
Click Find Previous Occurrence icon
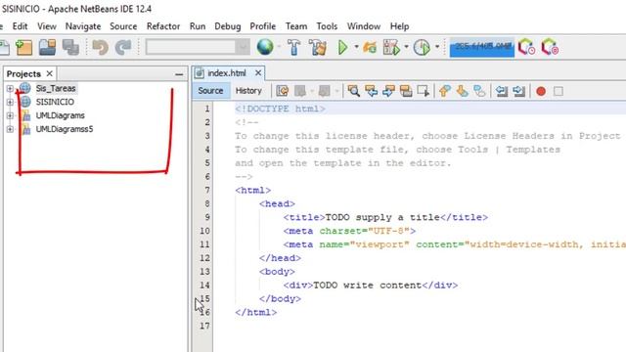pyautogui.click(x=372, y=91)
